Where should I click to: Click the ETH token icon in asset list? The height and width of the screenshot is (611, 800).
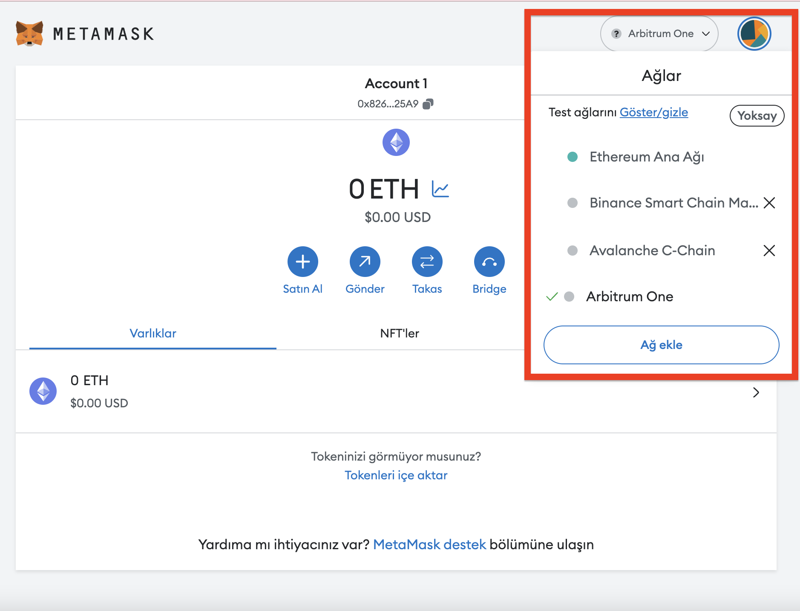coord(43,391)
